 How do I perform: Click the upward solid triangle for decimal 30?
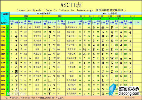(50, 89)
